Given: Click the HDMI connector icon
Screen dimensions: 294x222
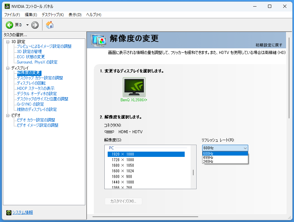Looking at the screenshot, I should point(109,132).
